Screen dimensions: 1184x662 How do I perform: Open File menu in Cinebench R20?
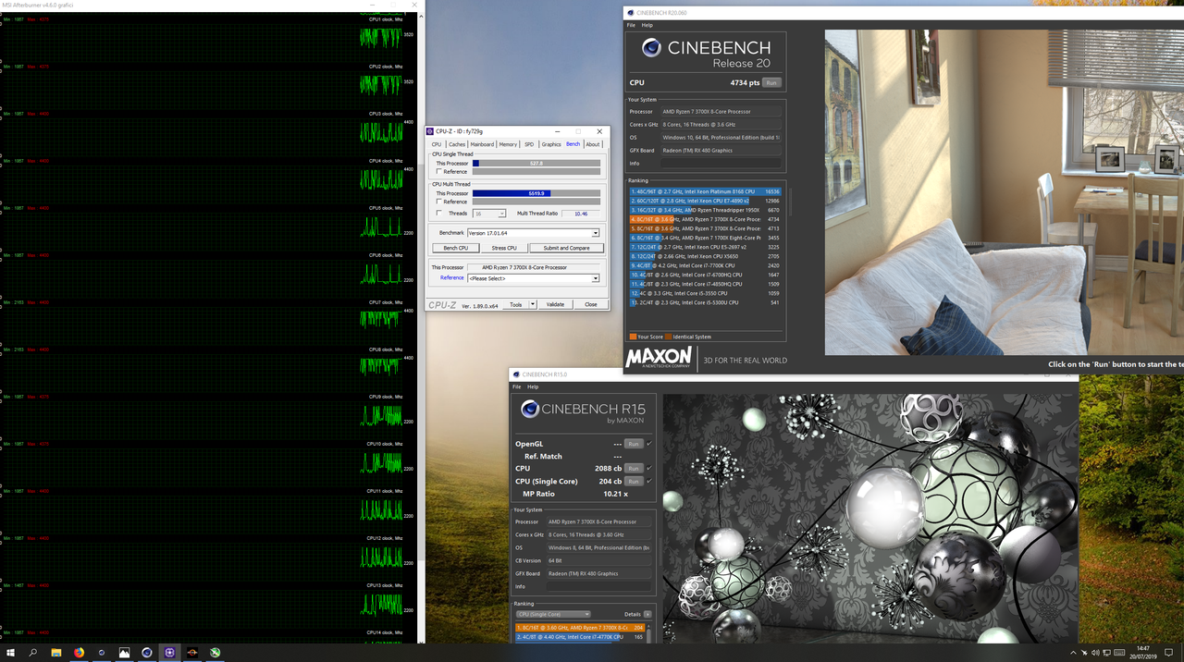632,25
